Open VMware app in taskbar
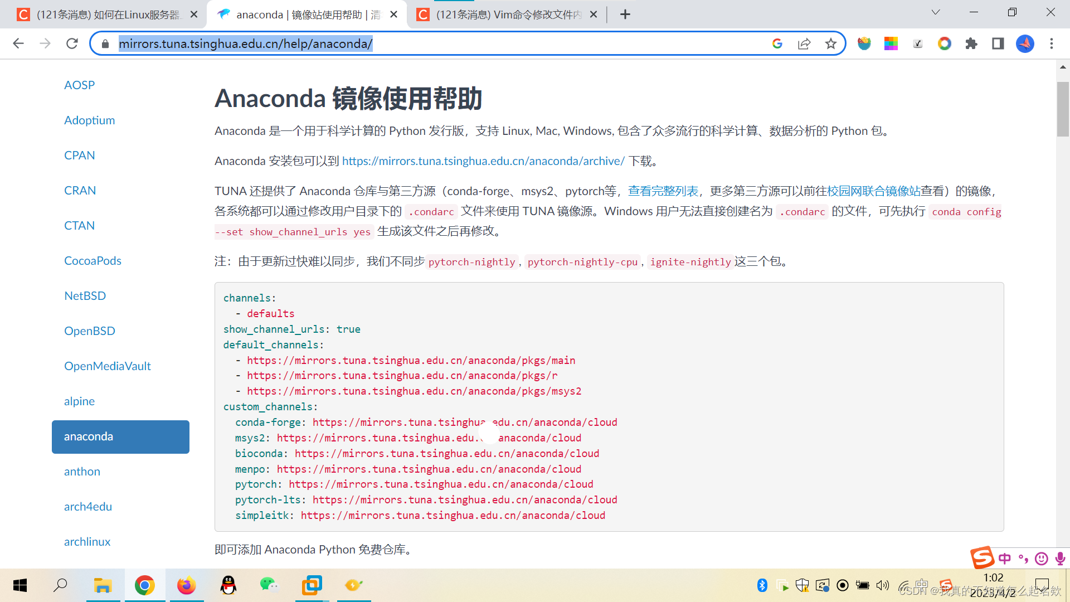This screenshot has height=602, width=1070. click(x=312, y=585)
